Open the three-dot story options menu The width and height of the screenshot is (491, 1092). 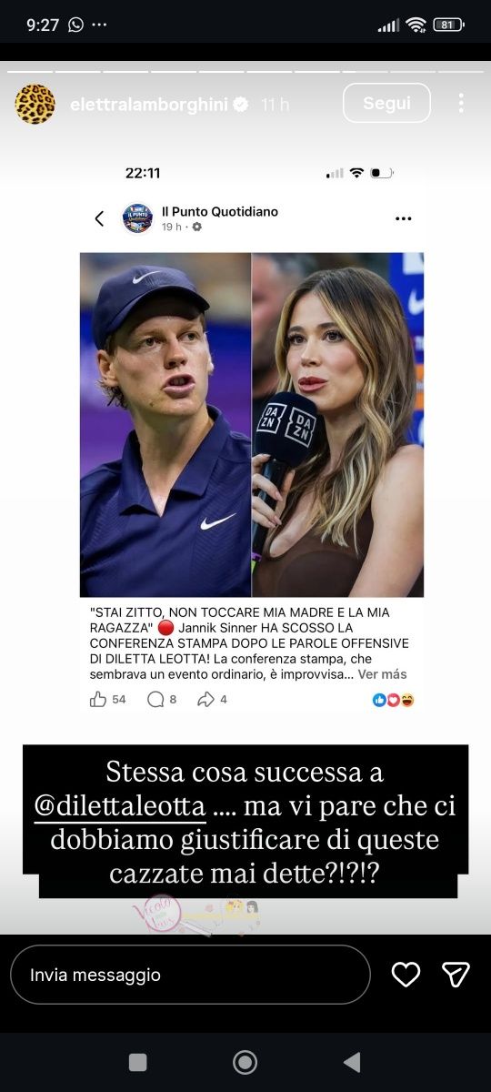[x=461, y=104]
